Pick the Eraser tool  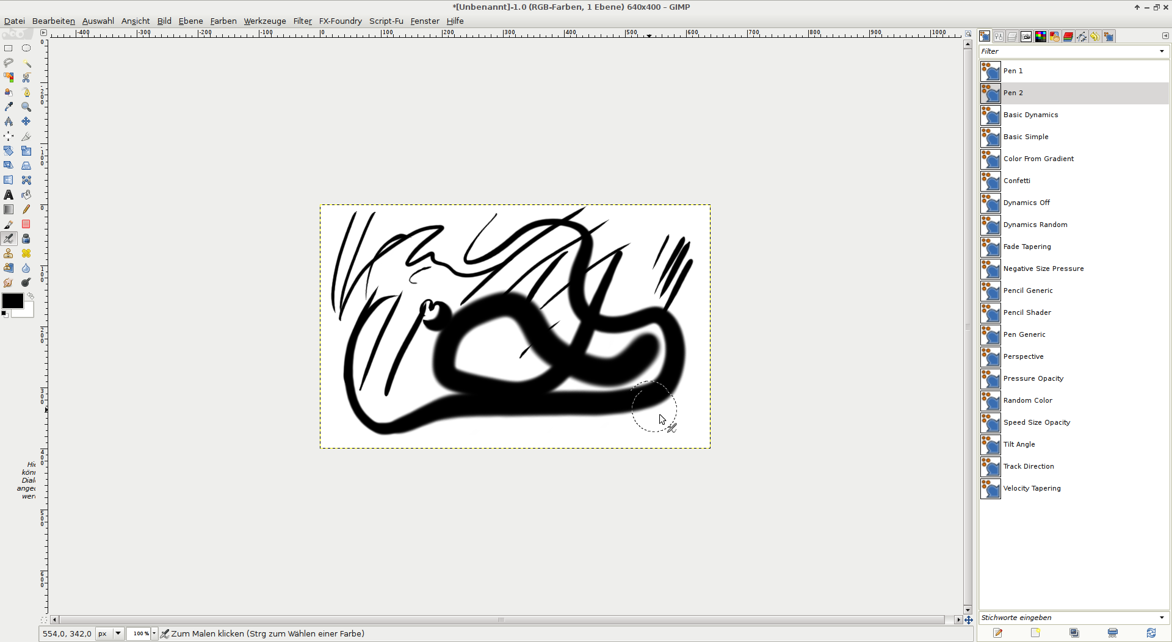(x=26, y=224)
